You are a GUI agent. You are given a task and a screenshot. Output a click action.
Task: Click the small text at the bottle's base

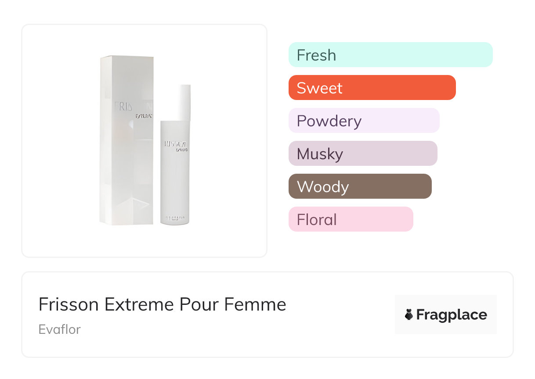[175, 217]
